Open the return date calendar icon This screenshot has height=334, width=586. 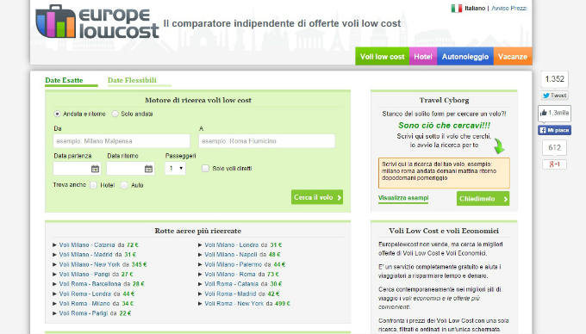pyautogui.click(x=149, y=169)
